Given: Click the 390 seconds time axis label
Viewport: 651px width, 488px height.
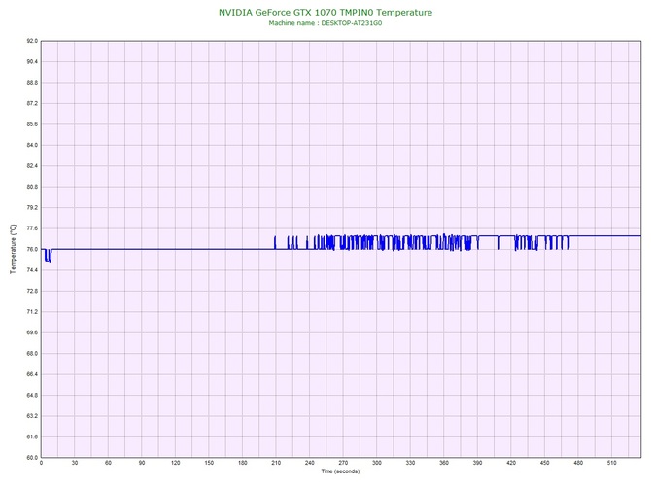Looking at the screenshot, I should 477,463.
